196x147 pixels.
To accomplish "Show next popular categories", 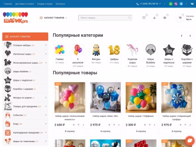I will point(190,36).
